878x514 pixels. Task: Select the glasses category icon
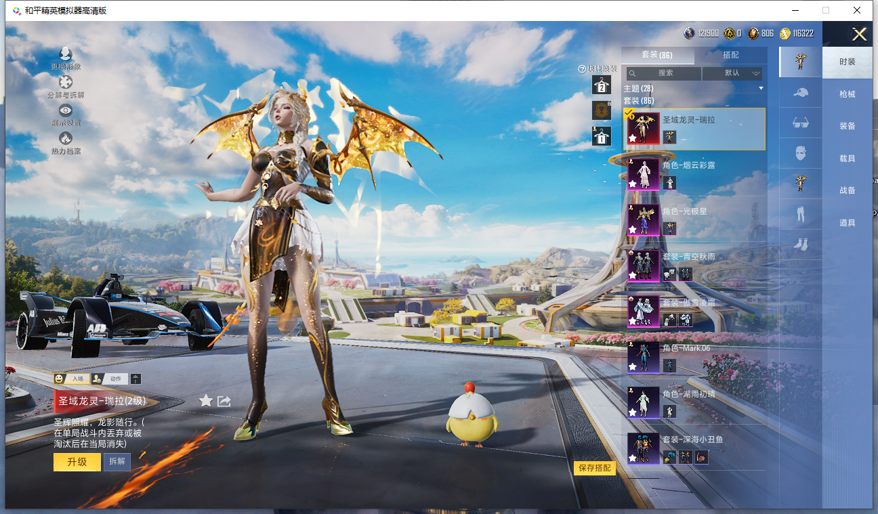(800, 123)
